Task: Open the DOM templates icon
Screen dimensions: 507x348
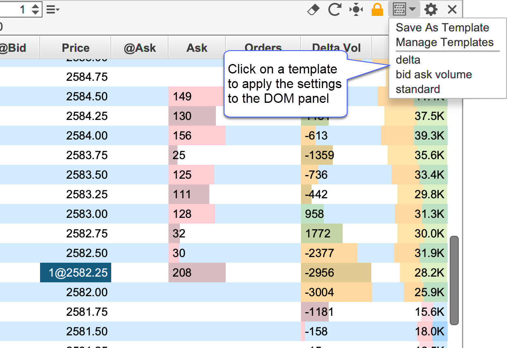Action: pos(399,9)
